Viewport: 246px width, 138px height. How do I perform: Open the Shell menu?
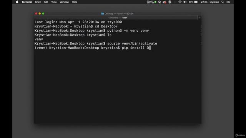pyautogui.click(x=38, y=2)
